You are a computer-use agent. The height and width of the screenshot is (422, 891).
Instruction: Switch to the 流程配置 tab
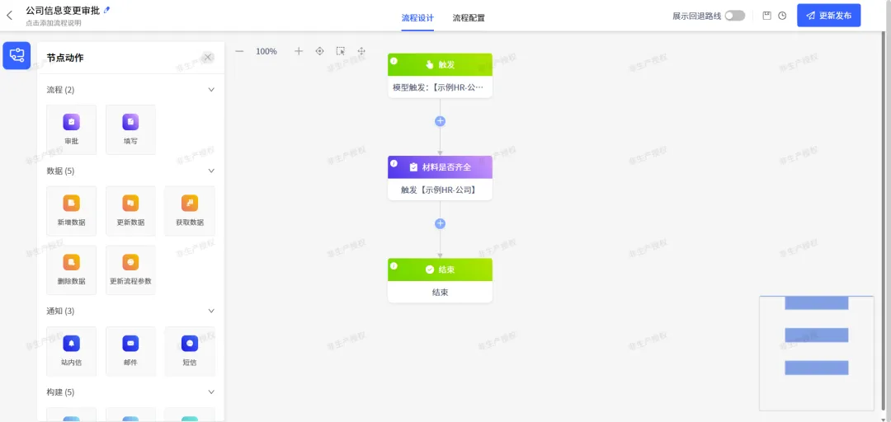click(x=469, y=17)
